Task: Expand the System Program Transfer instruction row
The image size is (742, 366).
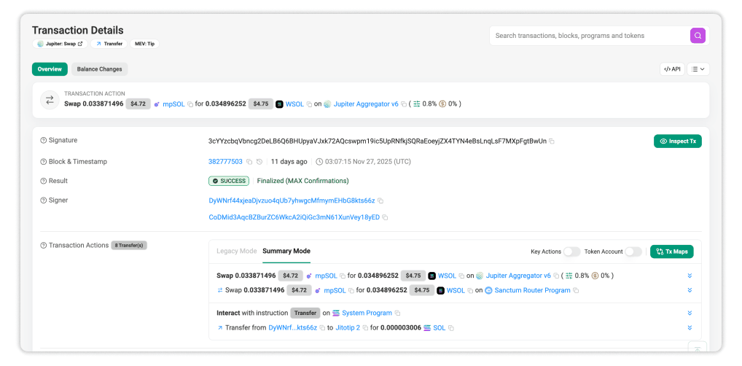Action: coord(689,314)
